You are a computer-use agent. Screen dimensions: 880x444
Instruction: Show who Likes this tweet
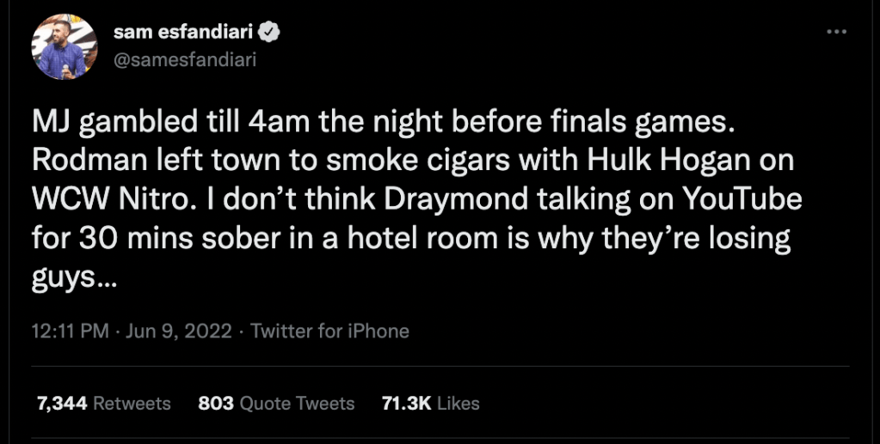458,403
